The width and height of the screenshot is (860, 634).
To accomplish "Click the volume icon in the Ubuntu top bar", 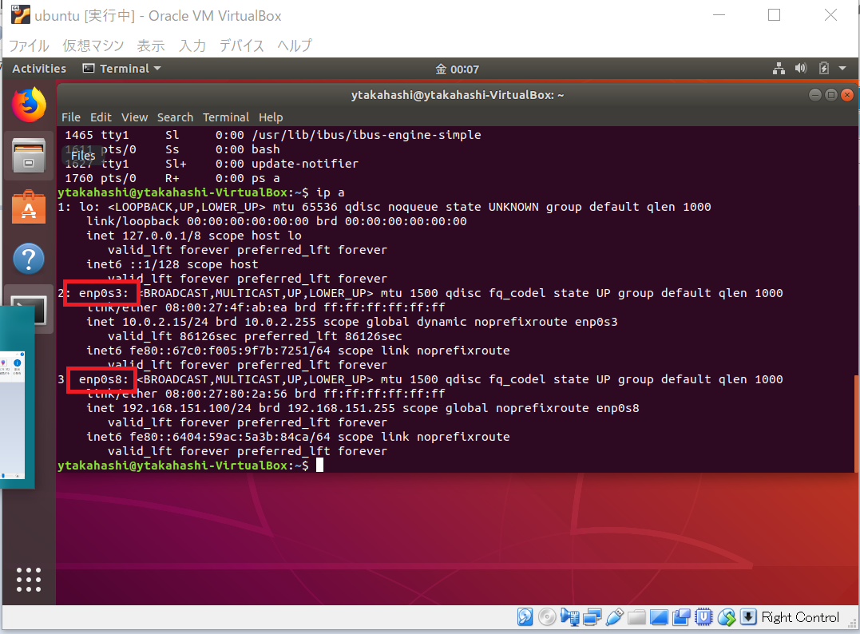I will (x=801, y=69).
